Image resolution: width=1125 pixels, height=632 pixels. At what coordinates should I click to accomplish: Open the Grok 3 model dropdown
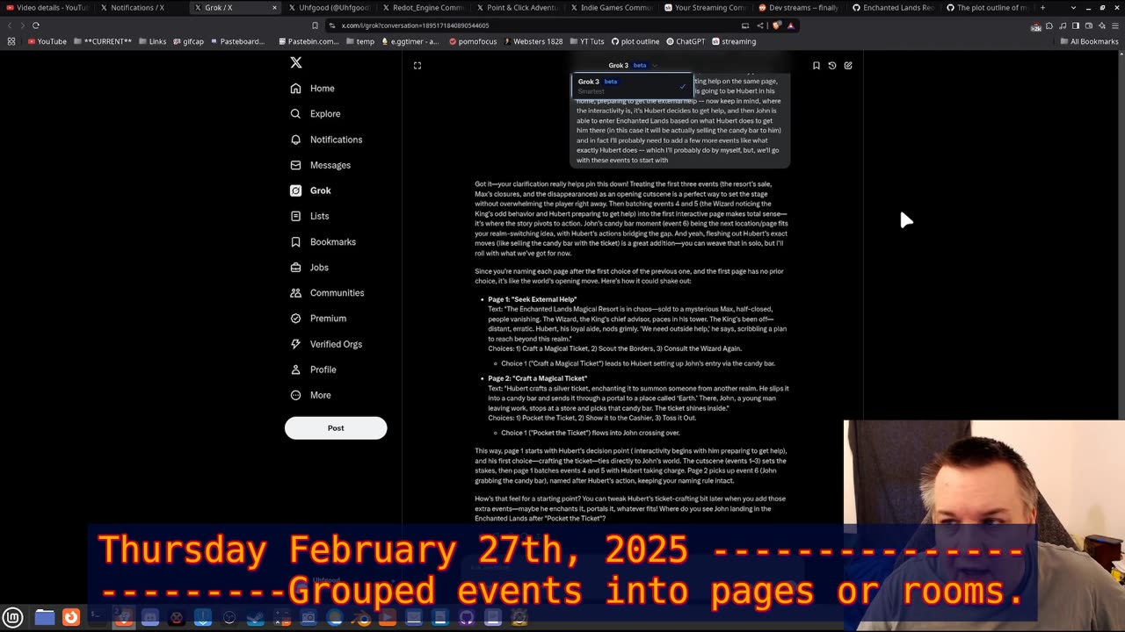click(633, 65)
